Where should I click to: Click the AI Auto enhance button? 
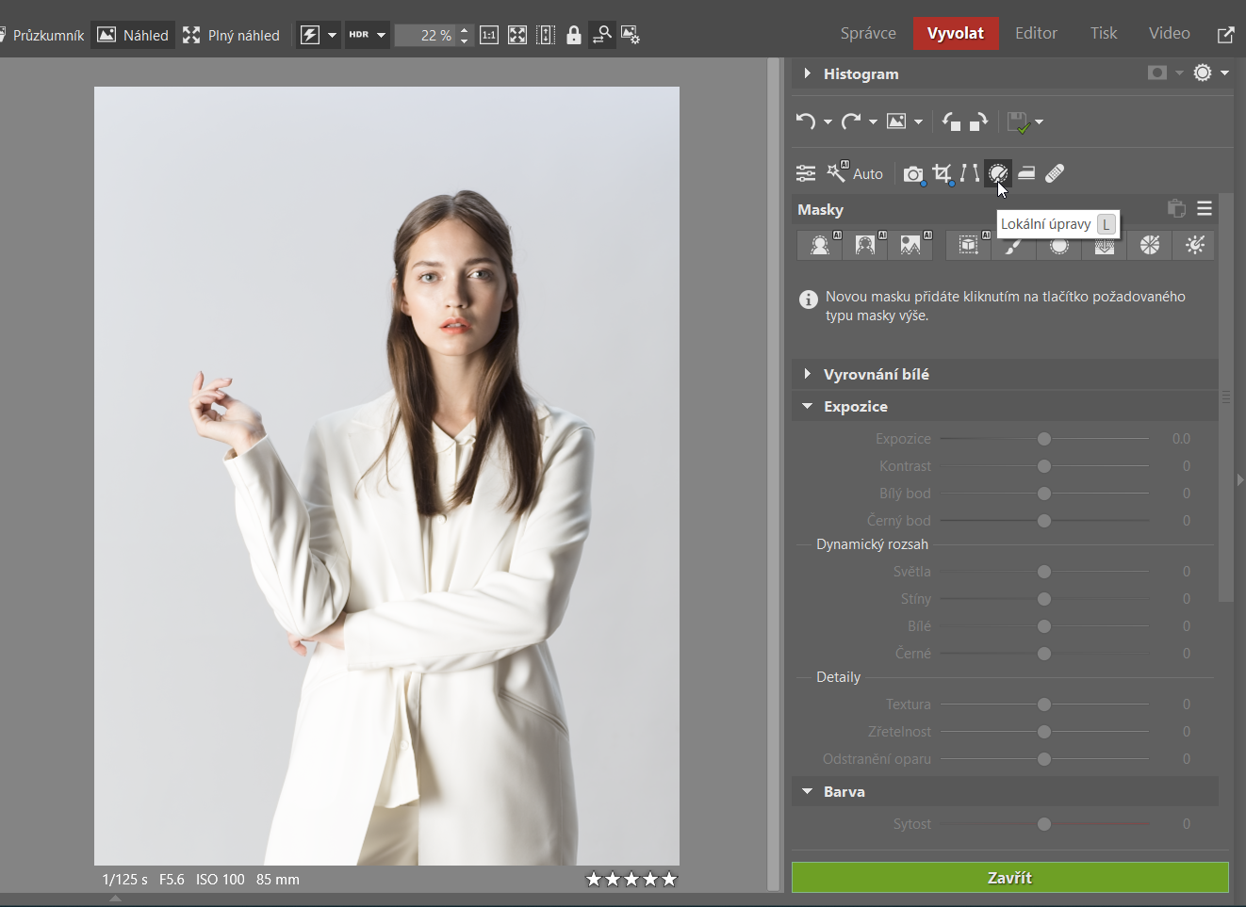(855, 173)
